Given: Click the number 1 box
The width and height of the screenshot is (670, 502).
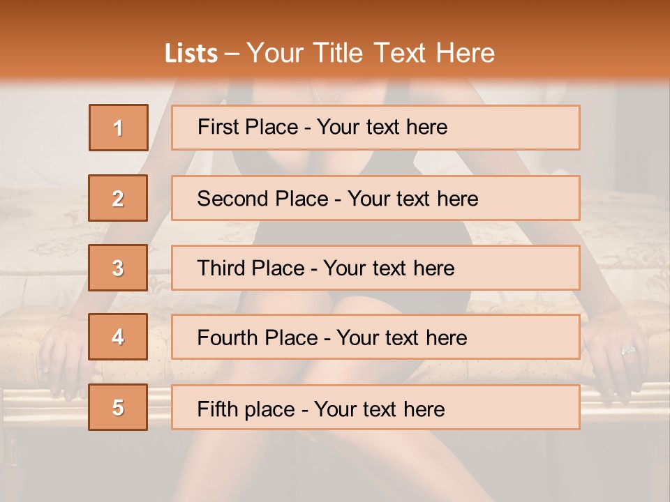Looking at the screenshot, I should [118, 128].
